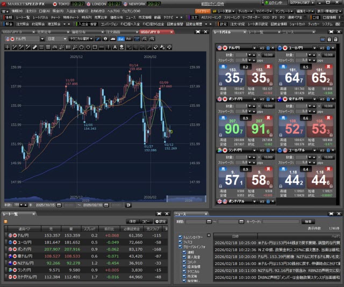Image resolution: width=344 pixels, height=287 pixels.
Task: Open the 注文(O) menu
Action: click(x=31, y=11)
